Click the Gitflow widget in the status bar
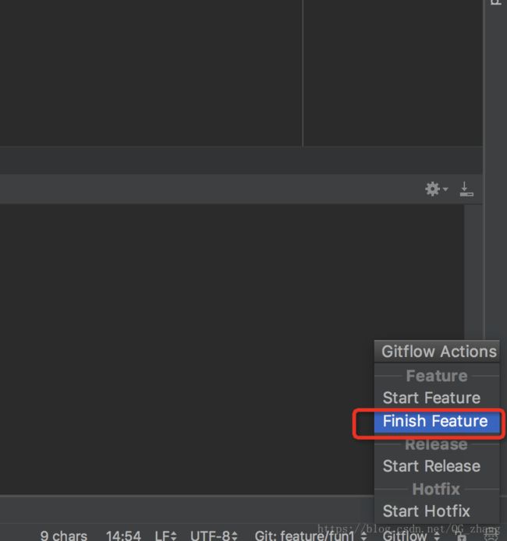507x541 pixels. pyautogui.click(x=411, y=536)
